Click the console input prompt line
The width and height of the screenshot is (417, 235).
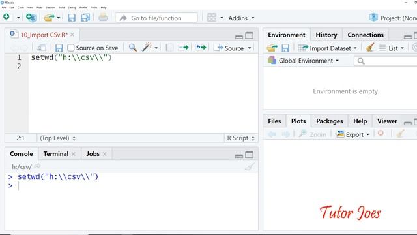coord(132,185)
